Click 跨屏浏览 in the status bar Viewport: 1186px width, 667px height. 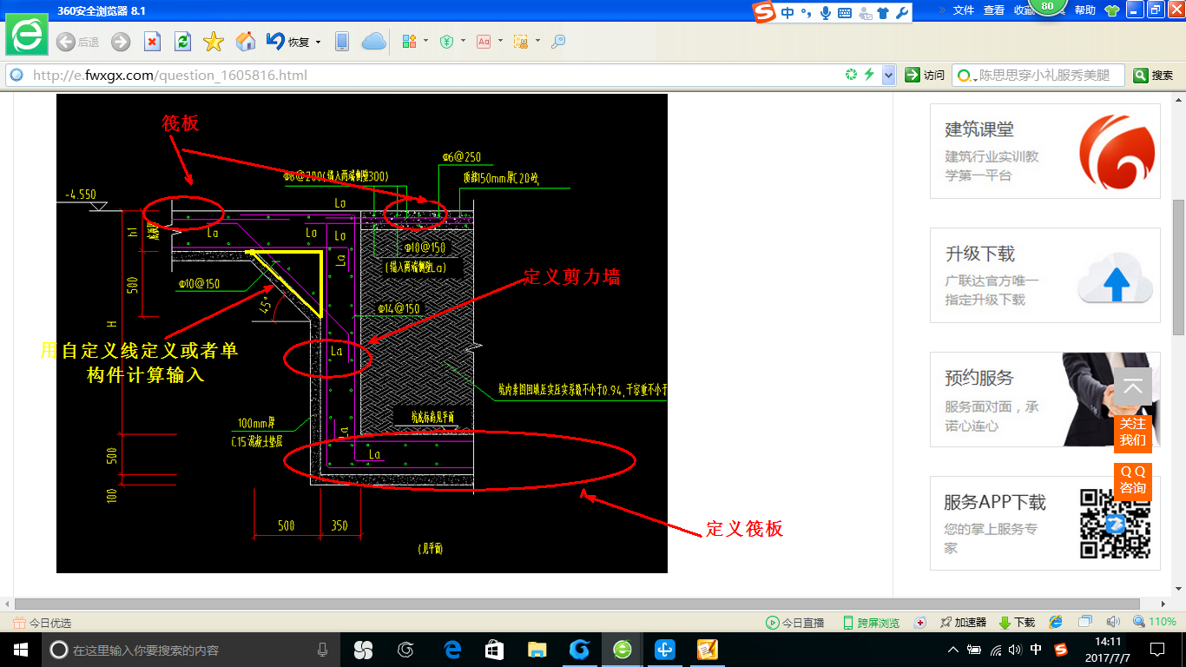click(x=871, y=623)
